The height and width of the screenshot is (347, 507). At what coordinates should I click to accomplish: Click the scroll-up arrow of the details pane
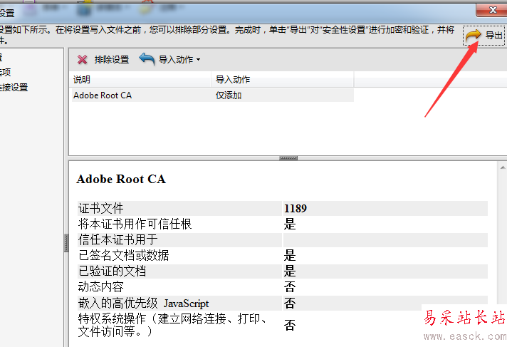point(503,167)
